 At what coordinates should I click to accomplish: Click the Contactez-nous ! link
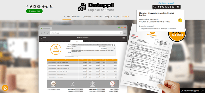tap(166, 3)
